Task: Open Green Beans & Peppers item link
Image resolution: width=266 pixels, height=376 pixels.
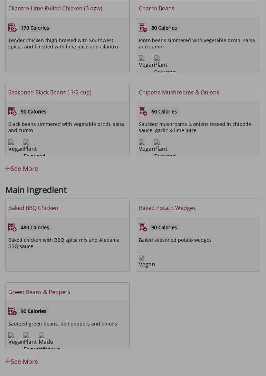Action: pyautogui.click(x=39, y=292)
